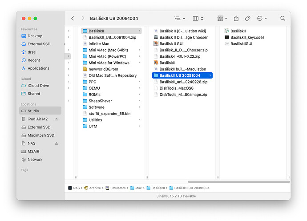Expand Mini vMac (PowerPC) folder chevron

pos(139,56)
